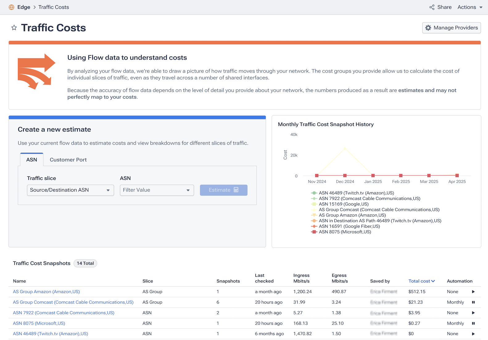Open AS Group Amazon (Amazon,US) snapshot
Viewport: 488px width, 340px height.
coord(46,292)
